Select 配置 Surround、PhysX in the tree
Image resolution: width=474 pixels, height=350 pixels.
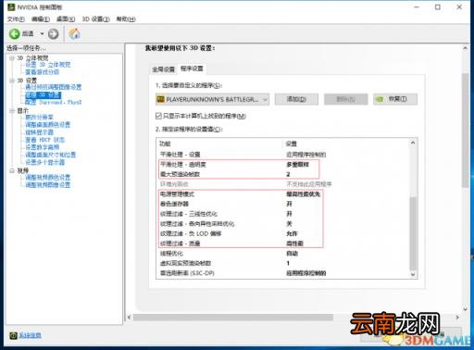point(53,102)
